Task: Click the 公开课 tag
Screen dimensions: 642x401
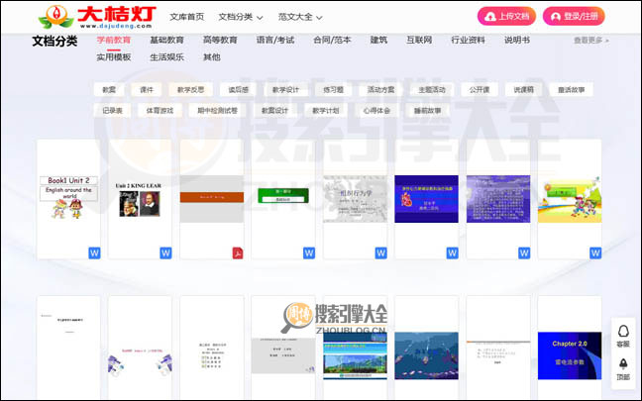Action: pos(480,90)
